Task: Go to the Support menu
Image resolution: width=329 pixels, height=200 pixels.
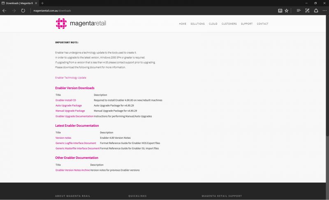Action: click(247, 24)
